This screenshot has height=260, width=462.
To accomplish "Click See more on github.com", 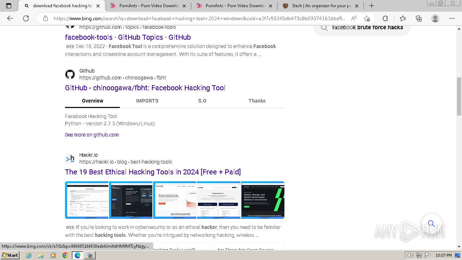I will point(92,135).
